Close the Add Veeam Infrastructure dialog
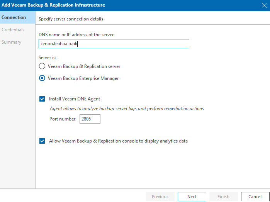The height and width of the screenshot is (202, 270). click(x=264, y=5)
